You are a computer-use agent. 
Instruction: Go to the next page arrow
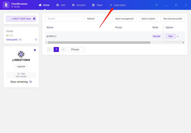pyautogui.click(x=63, y=49)
